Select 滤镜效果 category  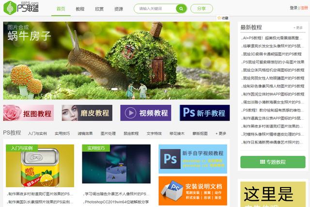[85, 134]
